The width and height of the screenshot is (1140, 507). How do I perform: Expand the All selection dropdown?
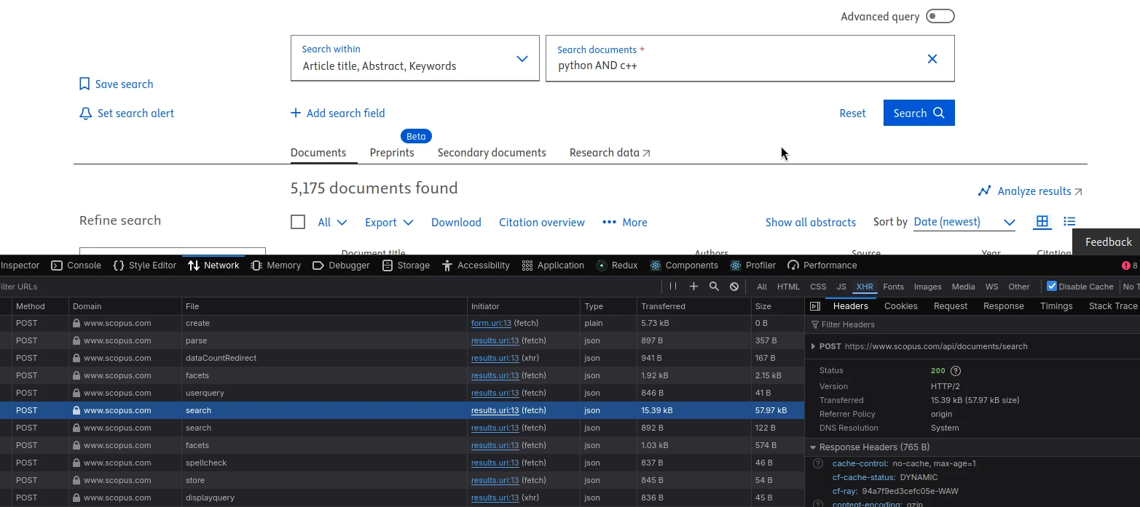332,223
